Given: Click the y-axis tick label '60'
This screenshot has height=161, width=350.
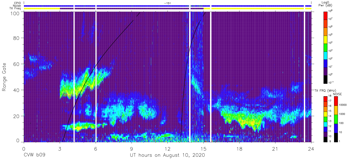Looking at the screenshot, I should point(17,64).
